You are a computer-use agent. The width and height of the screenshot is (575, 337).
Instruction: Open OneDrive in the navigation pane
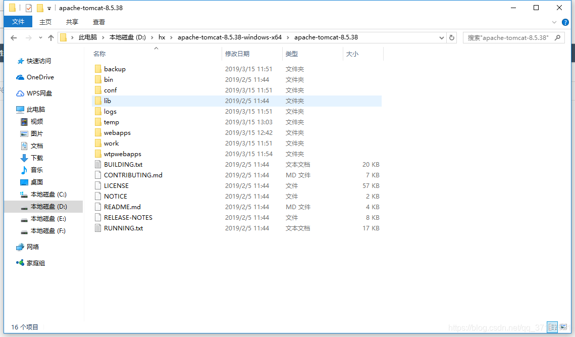[x=40, y=77]
